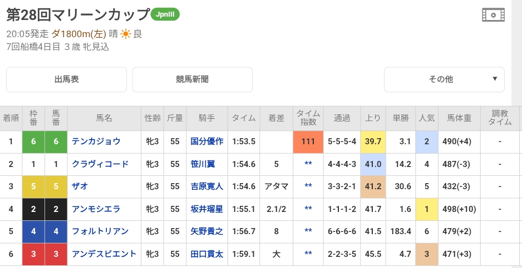Open jockey 田口貫太 profile
Screen dimensions: 522x268
pyautogui.click(x=206, y=254)
